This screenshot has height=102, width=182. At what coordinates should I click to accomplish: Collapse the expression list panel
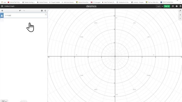45,11
